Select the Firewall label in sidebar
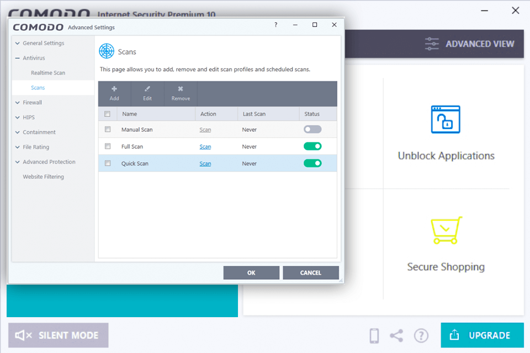Viewport: 530px width, 353px height. [x=33, y=103]
